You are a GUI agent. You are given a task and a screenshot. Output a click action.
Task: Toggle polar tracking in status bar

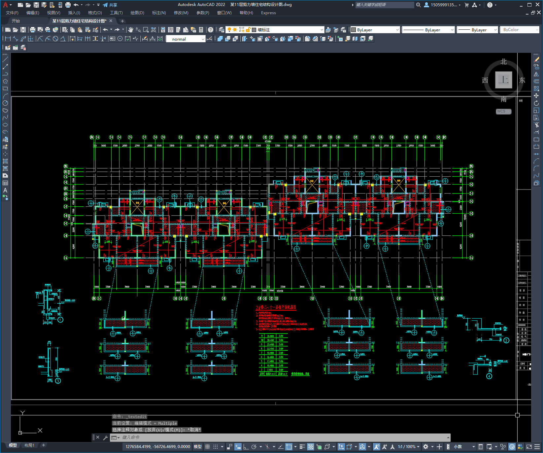pyautogui.click(x=254, y=447)
